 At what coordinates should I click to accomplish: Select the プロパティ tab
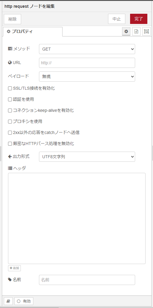tap(33, 31)
